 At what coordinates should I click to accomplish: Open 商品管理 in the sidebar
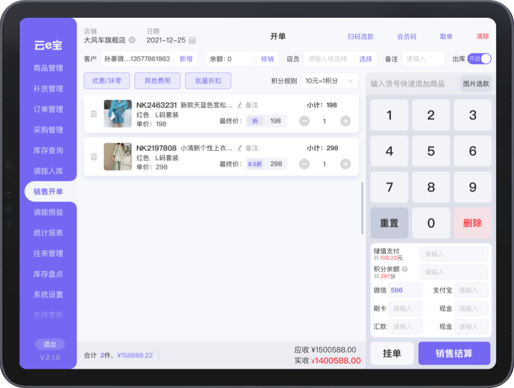pos(48,68)
